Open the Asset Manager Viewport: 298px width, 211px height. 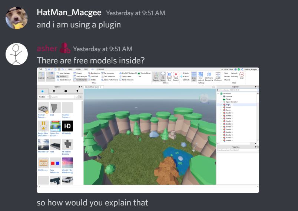[63, 73]
